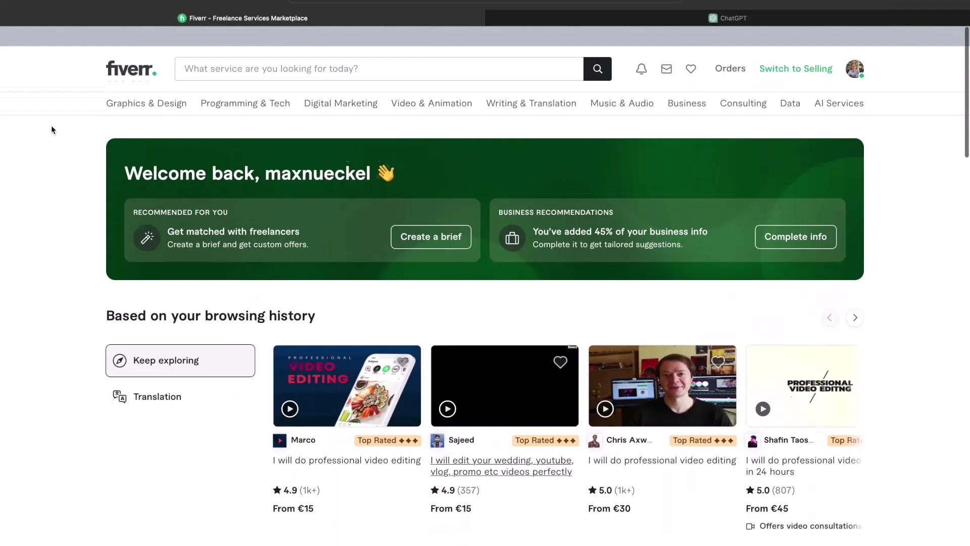Click the 'From €45' price
The width and height of the screenshot is (970, 546).
pyautogui.click(x=766, y=509)
